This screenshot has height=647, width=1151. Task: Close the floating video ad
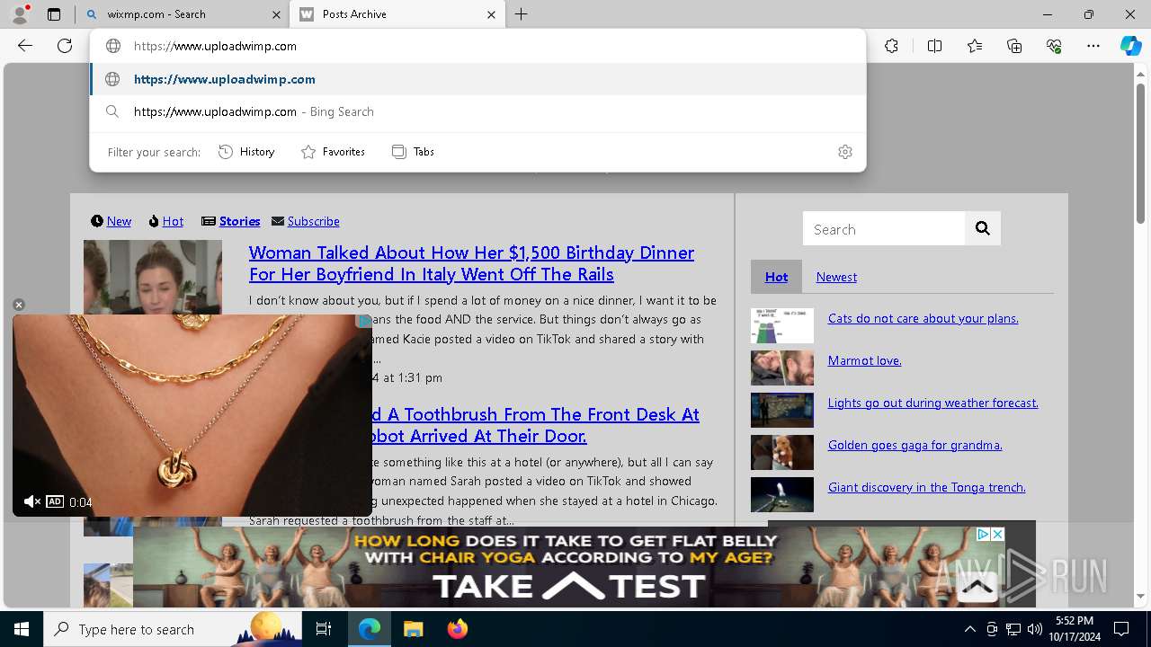19,305
